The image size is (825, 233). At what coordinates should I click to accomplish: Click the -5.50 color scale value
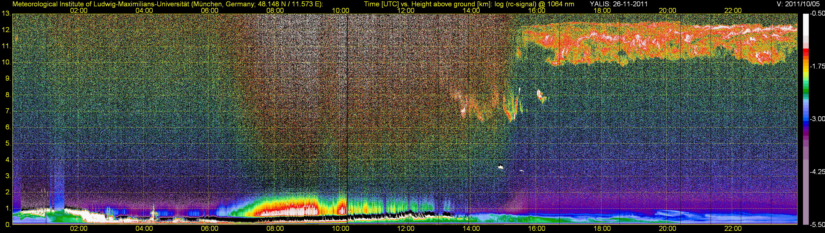(817, 225)
